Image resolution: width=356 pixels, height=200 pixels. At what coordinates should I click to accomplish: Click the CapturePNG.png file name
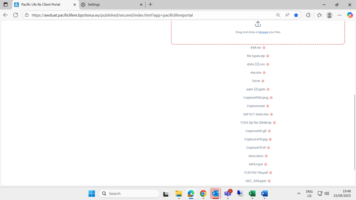click(x=256, y=98)
